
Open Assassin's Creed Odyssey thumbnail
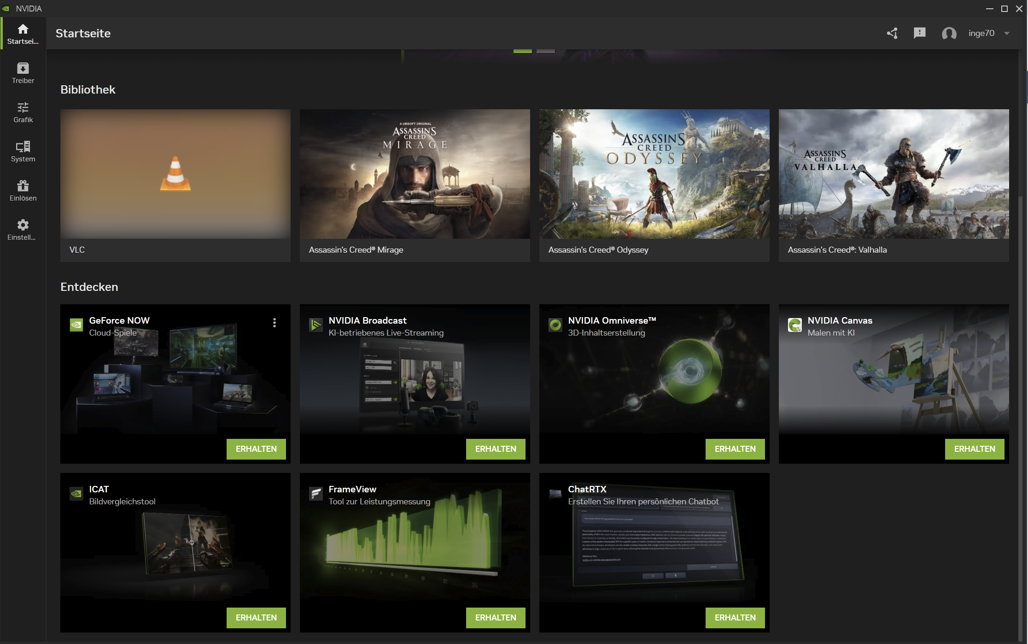(654, 174)
